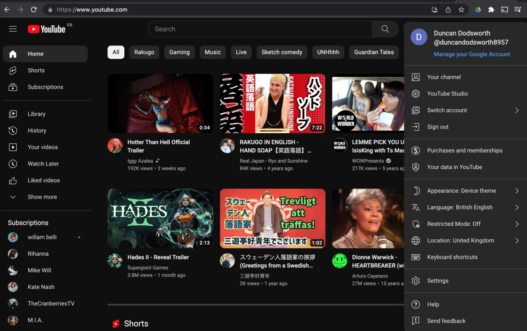This screenshot has height=331, width=527.
Task: Open Settings from the account menu
Action: click(466, 281)
